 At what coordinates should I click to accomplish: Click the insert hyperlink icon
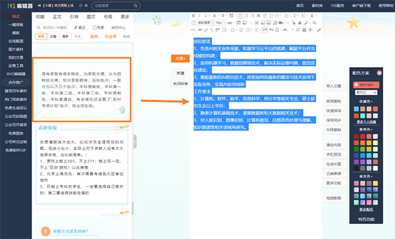pyautogui.click(x=206, y=30)
